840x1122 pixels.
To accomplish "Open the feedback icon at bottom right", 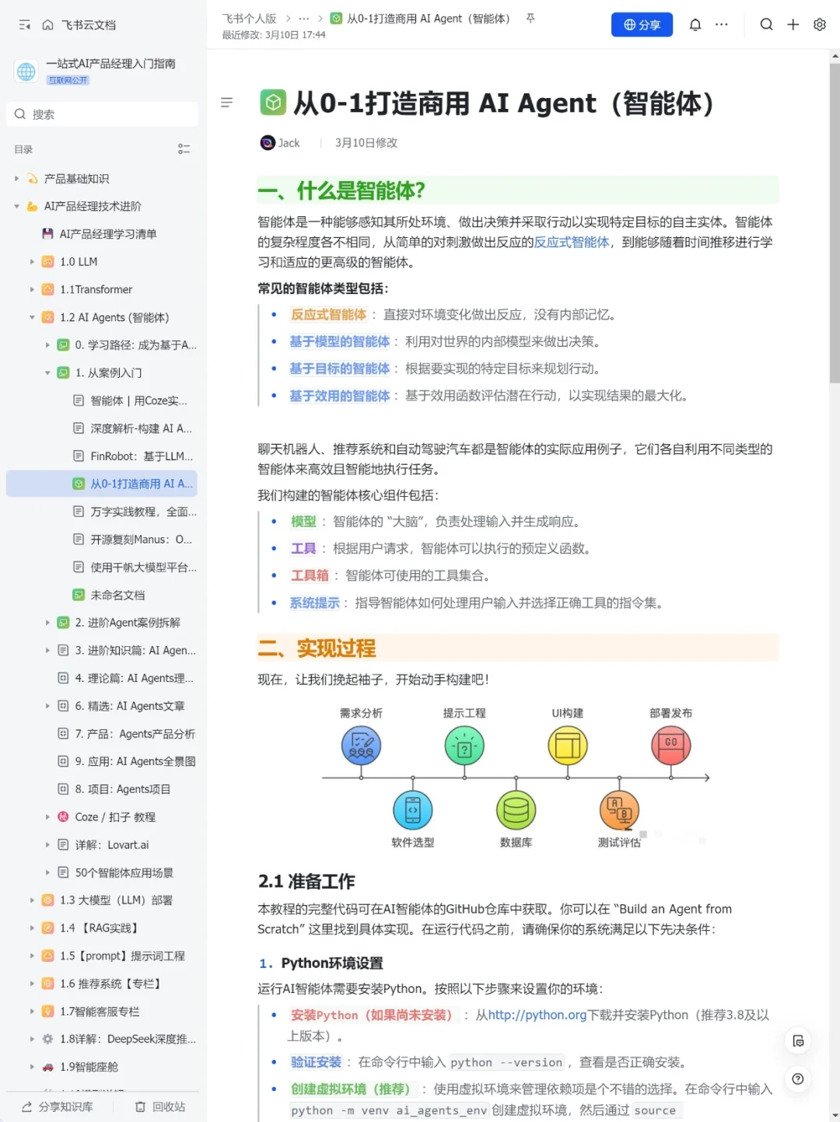I will (x=798, y=1041).
